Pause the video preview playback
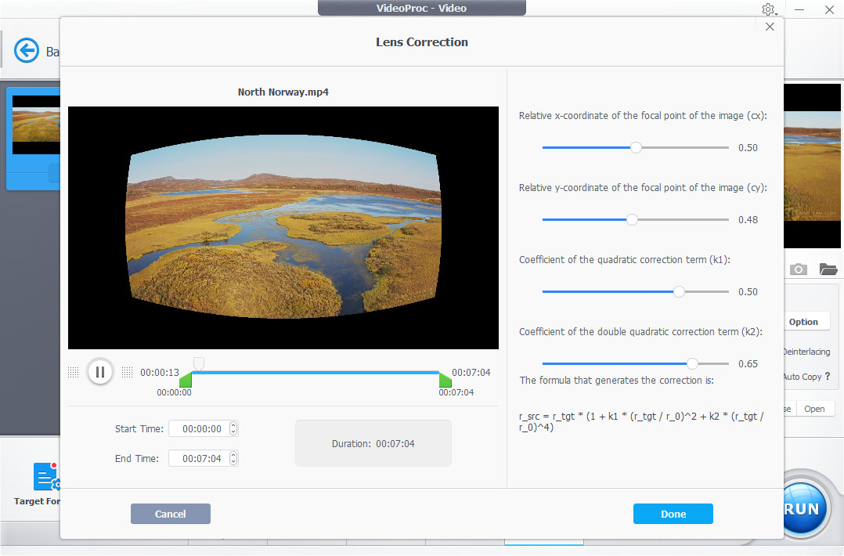This screenshot has width=844, height=556. (x=100, y=372)
